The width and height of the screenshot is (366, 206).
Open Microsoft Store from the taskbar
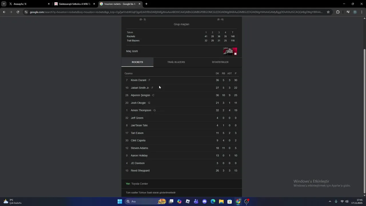coord(230,201)
